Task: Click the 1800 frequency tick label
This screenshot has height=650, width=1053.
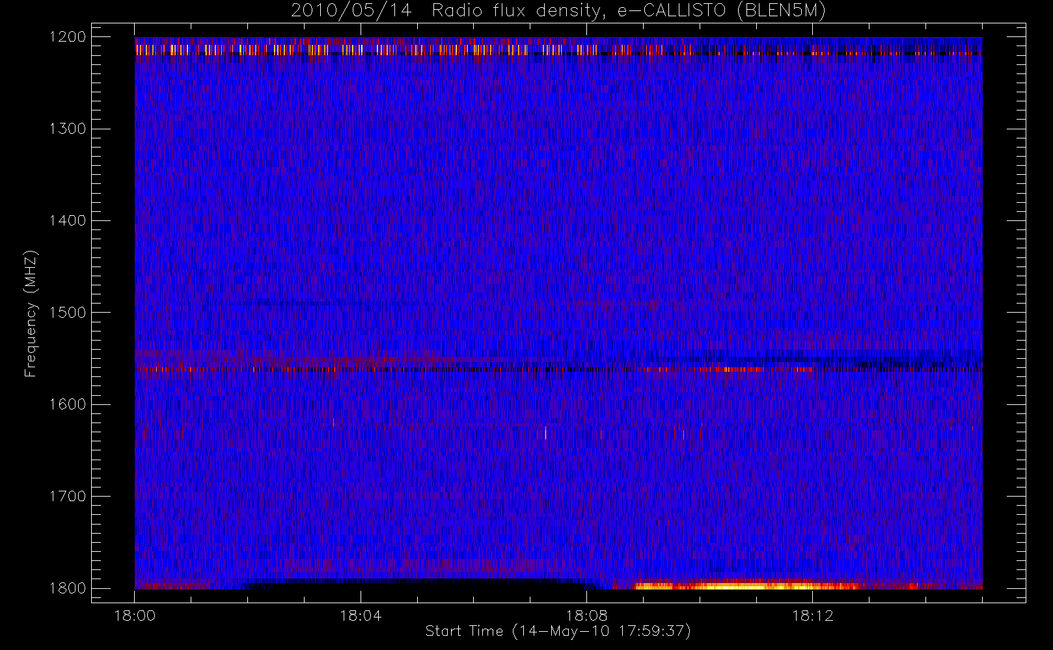Action: [x=68, y=588]
